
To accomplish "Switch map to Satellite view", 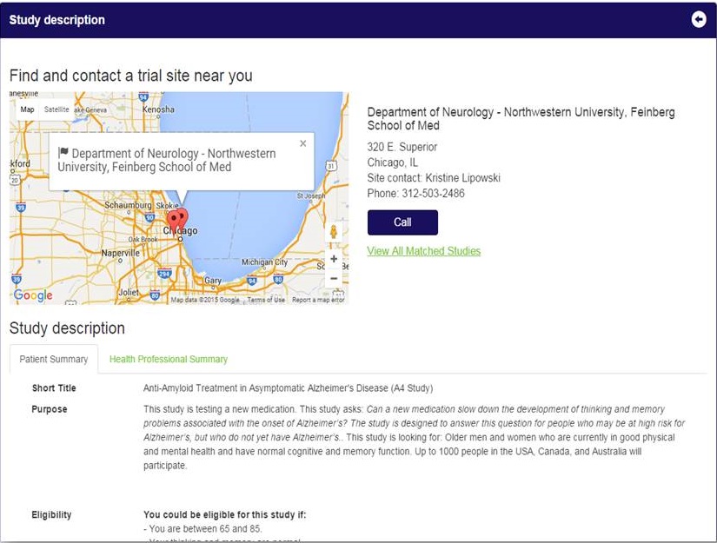I will 56,109.
